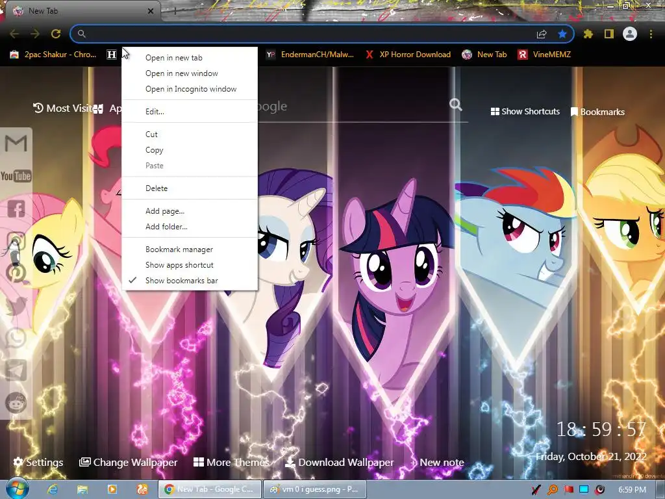Screen dimensions: 665x499
Task: Open Facebook shortcut in sidebar
Action: pyautogui.click(x=16, y=209)
